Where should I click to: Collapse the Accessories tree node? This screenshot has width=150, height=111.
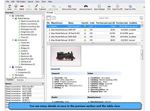13,40
